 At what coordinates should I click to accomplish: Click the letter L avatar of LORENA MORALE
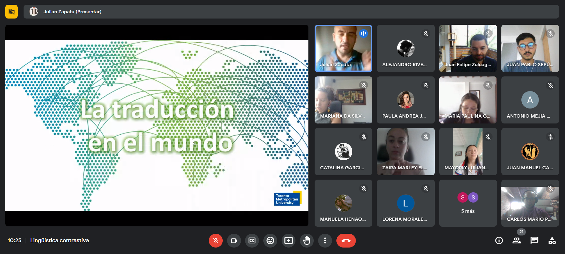(x=406, y=203)
